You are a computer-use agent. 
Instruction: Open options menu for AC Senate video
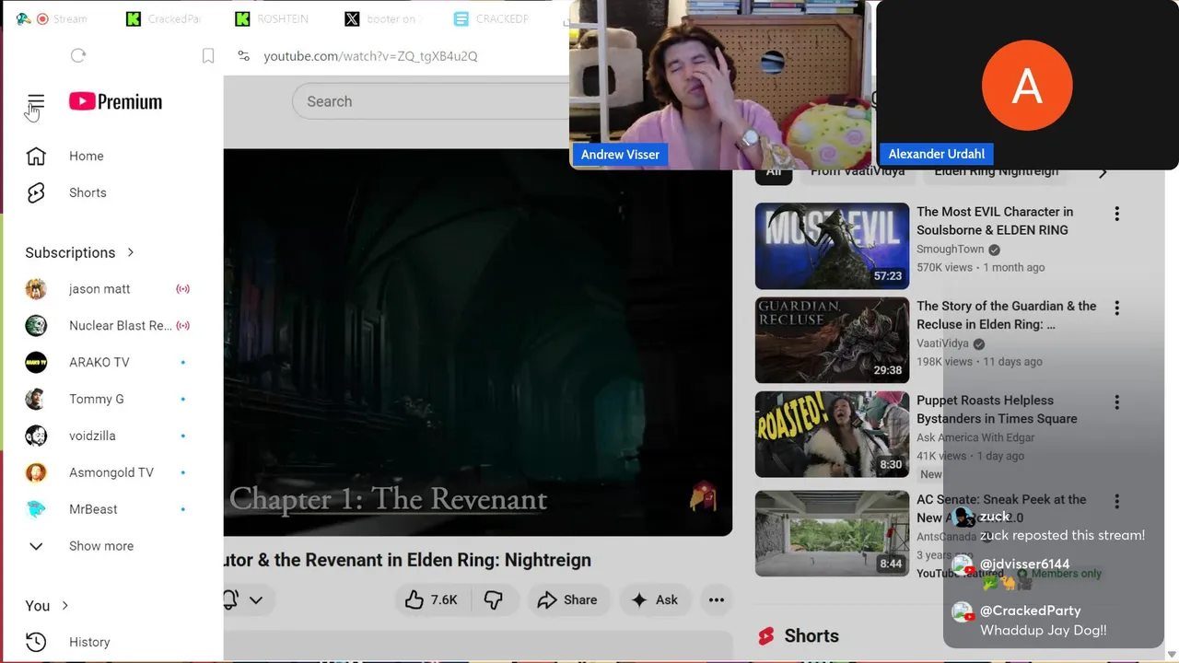[1116, 501]
